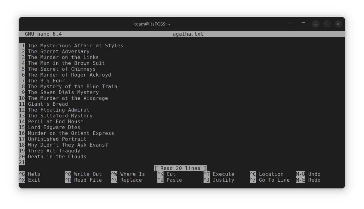Click line 'The Mysterious Affair at Styles'
364x209 pixels.
(76, 46)
